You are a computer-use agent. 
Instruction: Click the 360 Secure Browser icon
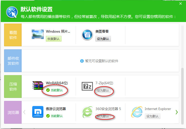[x=87, y=112]
